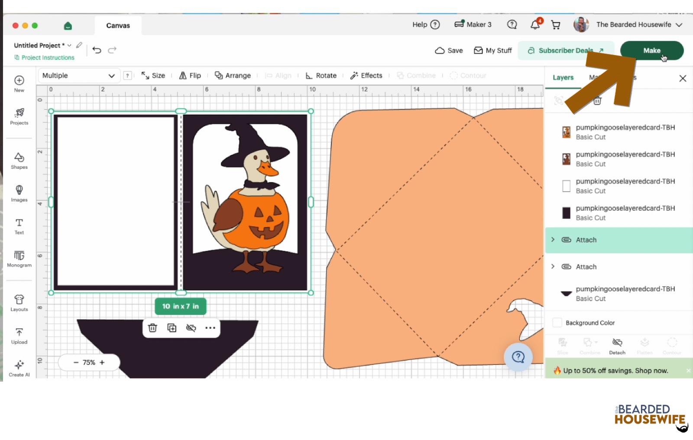Viewport: 693px width, 440px height.
Task: Click the '10 in x 7 in' size label
Action: pyautogui.click(x=181, y=306)
